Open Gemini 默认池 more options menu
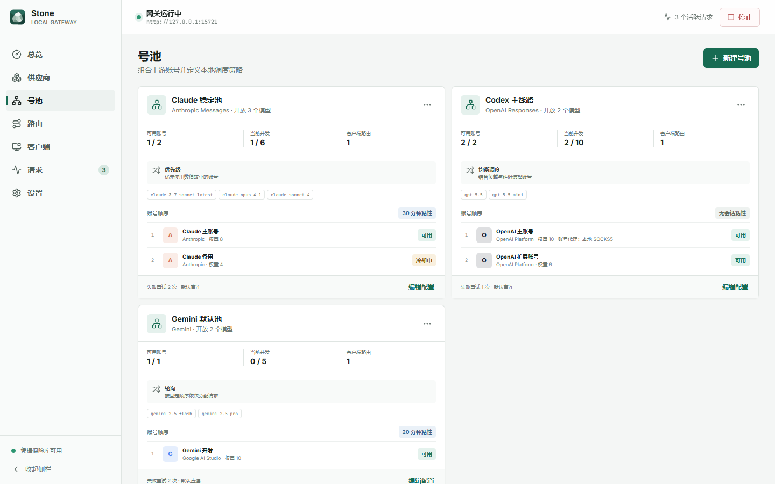The width and height of the screenshot is (775, 484). point(427,324)
